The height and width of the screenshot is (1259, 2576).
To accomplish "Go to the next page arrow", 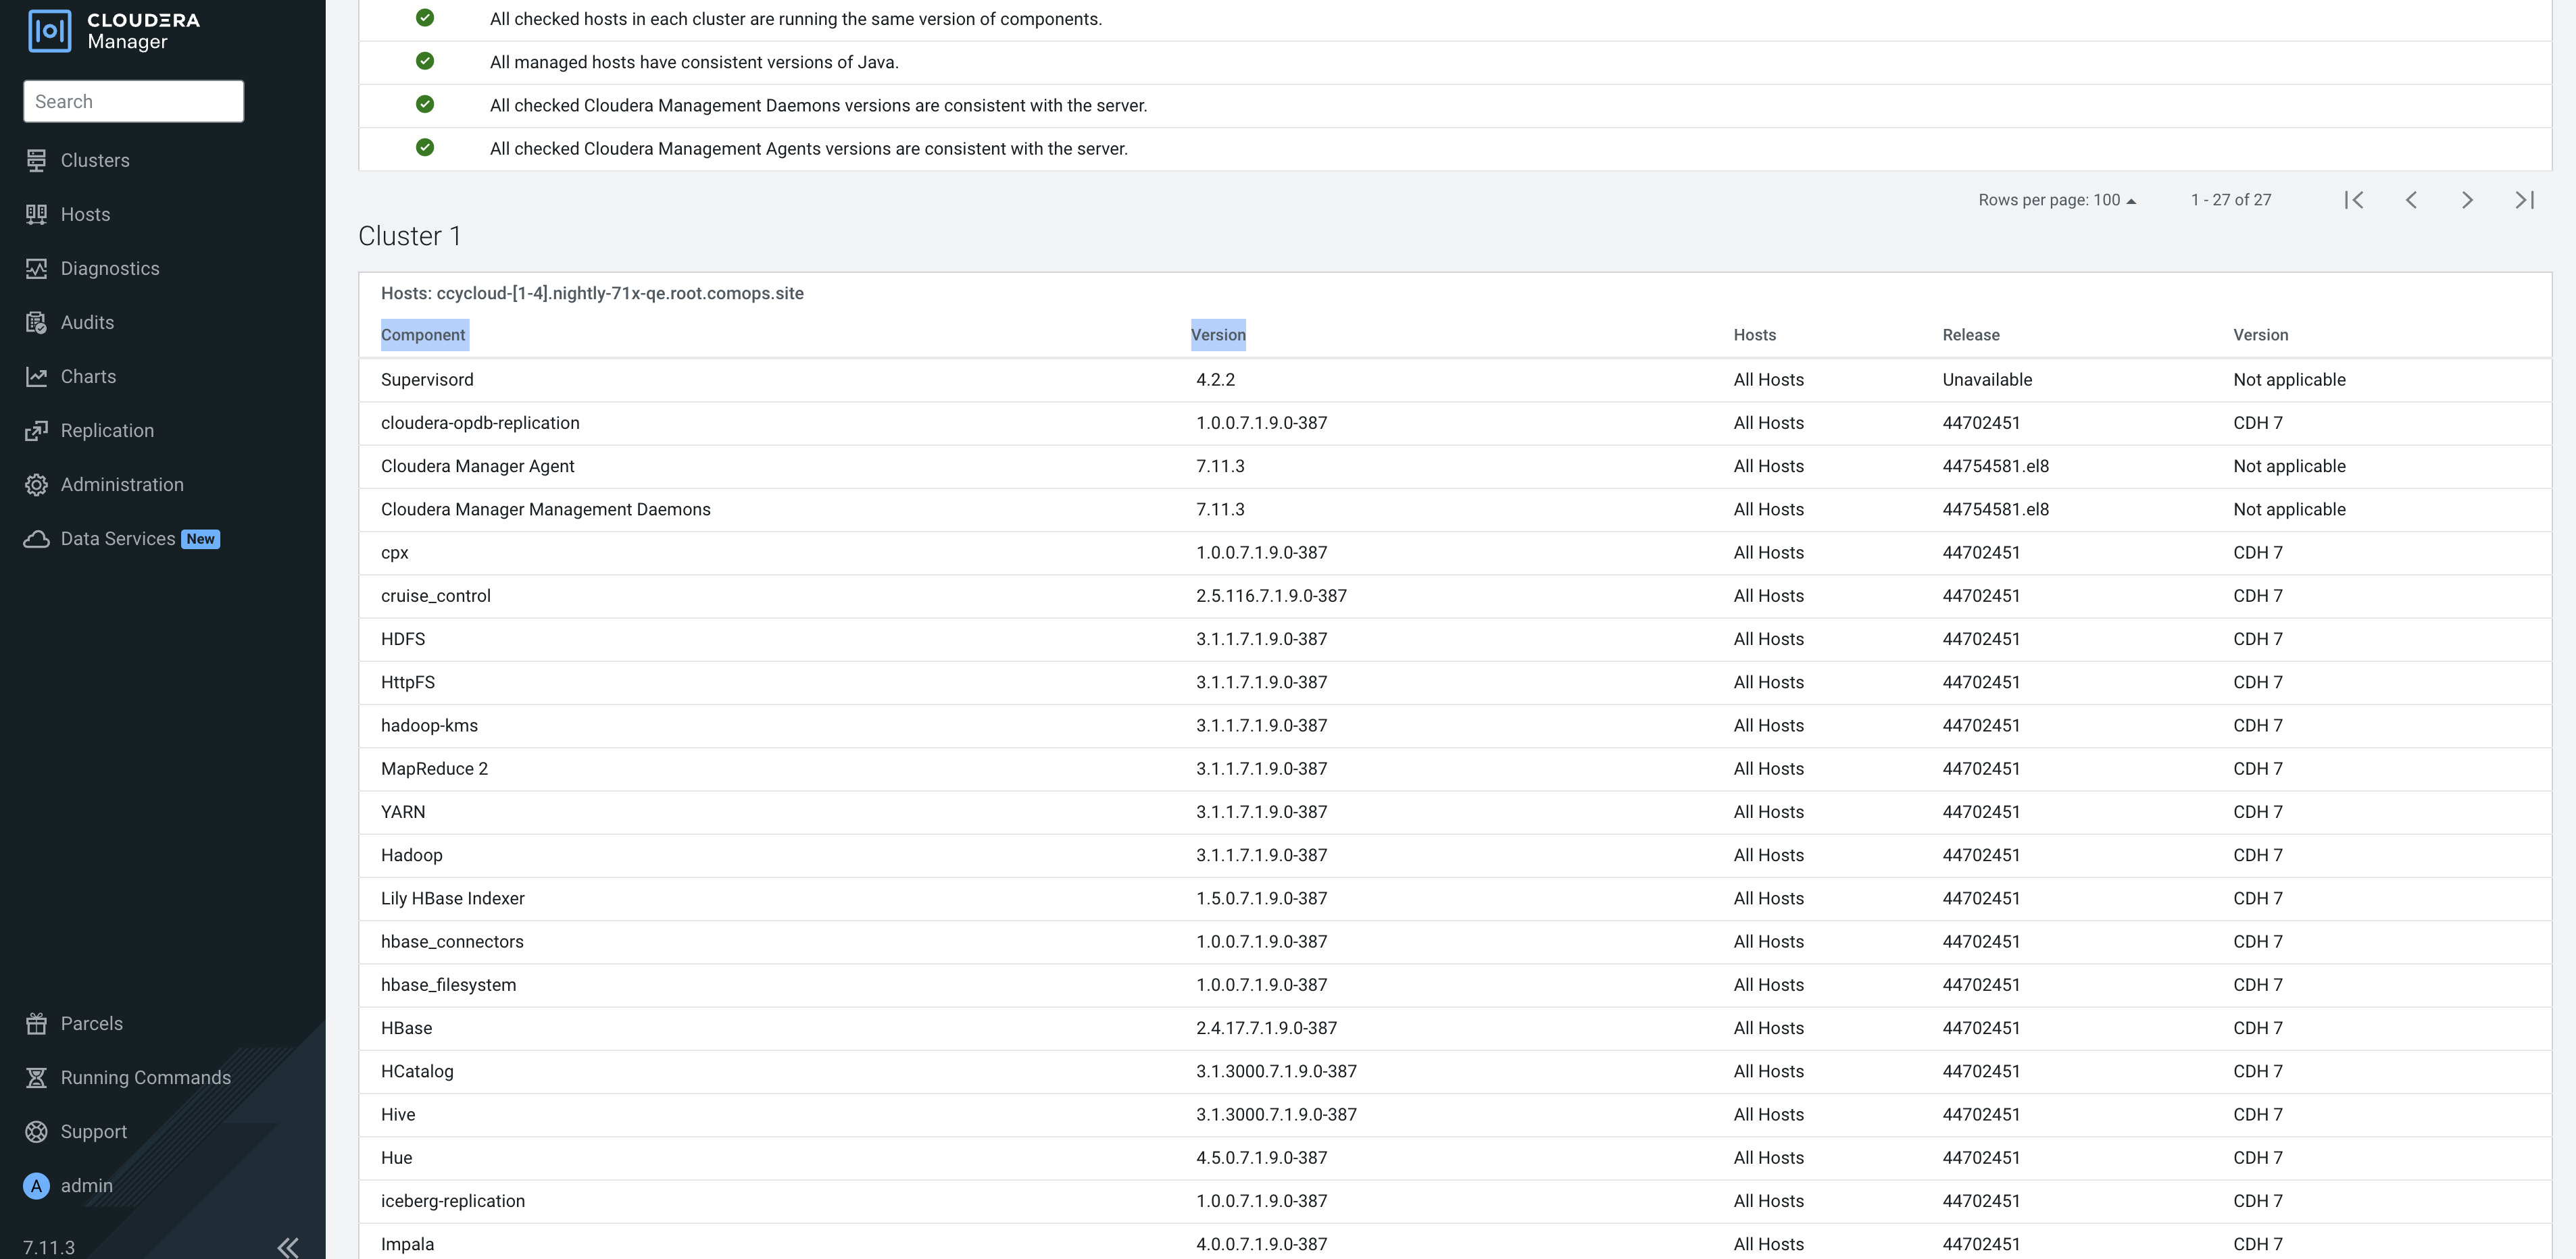I will click(x=2467, y=200).
